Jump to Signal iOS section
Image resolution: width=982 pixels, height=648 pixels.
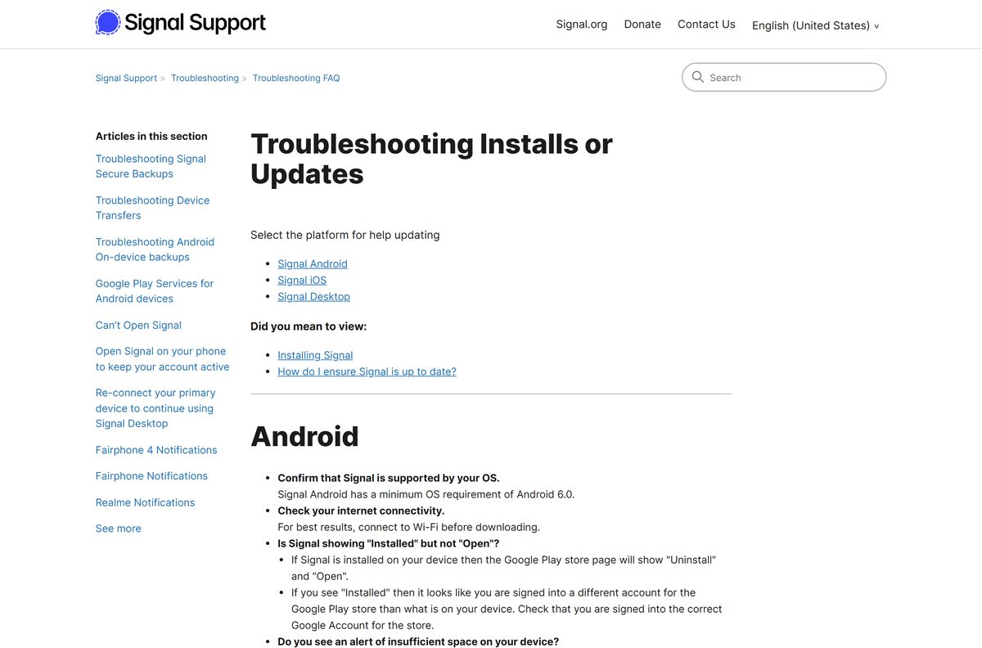tap(302, 280)
